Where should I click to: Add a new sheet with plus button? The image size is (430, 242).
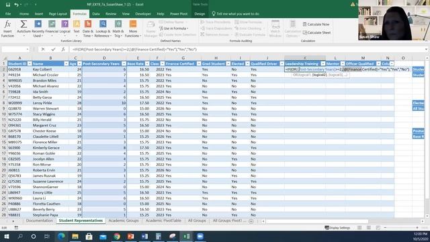click(x=251, y=221)
